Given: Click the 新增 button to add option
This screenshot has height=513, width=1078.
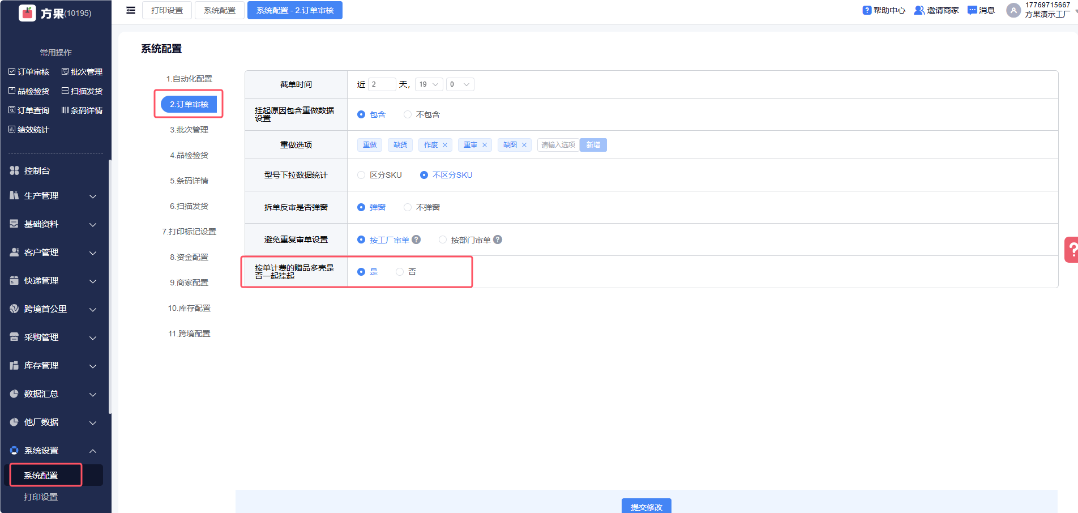Looking at the screenshot, I should [x=593, y=145].
